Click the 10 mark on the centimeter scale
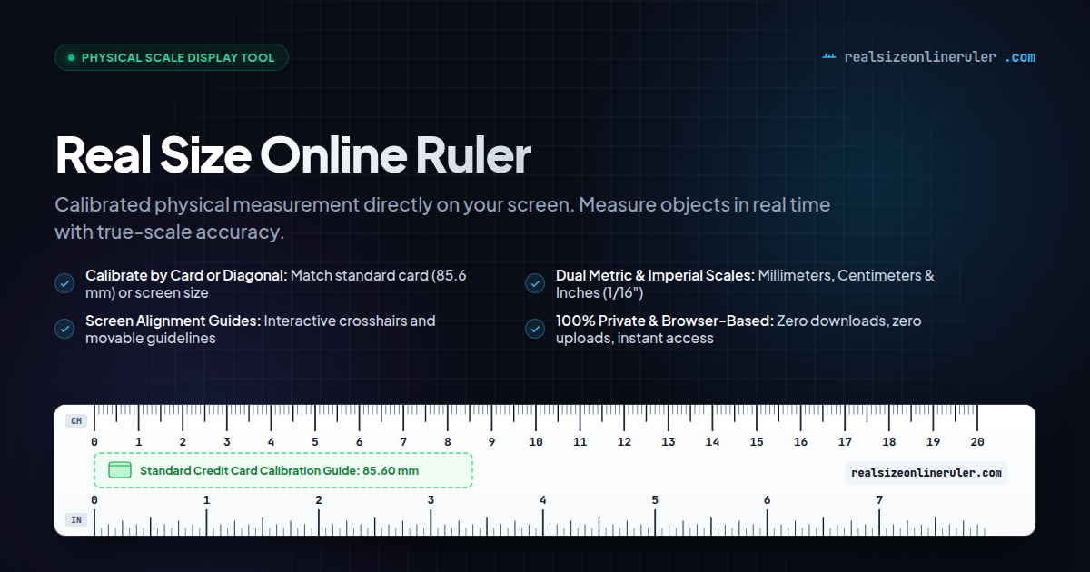This screenshot has height=572, width=1090. tap(536, 442)
